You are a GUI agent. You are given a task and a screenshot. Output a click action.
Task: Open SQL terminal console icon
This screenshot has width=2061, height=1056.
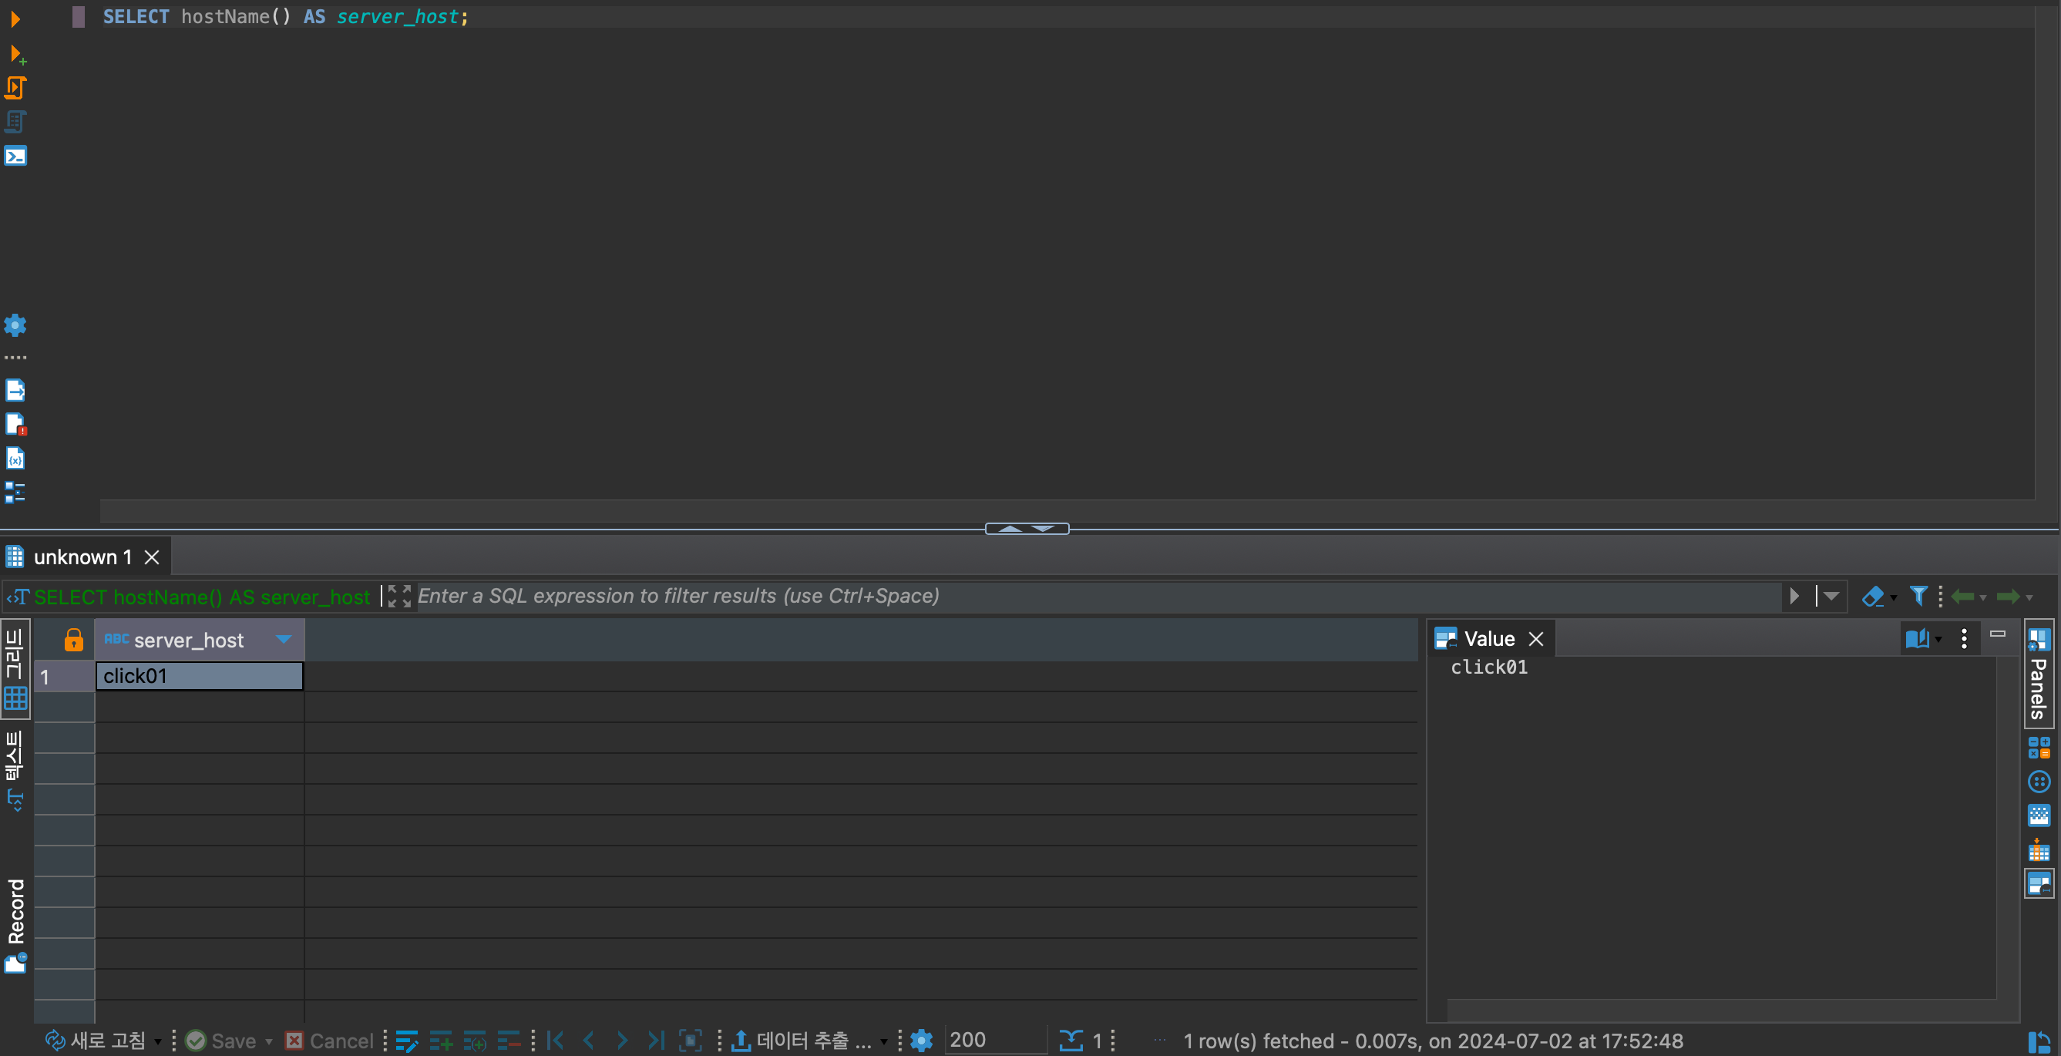pyautogui.click(x=15, y=155)
